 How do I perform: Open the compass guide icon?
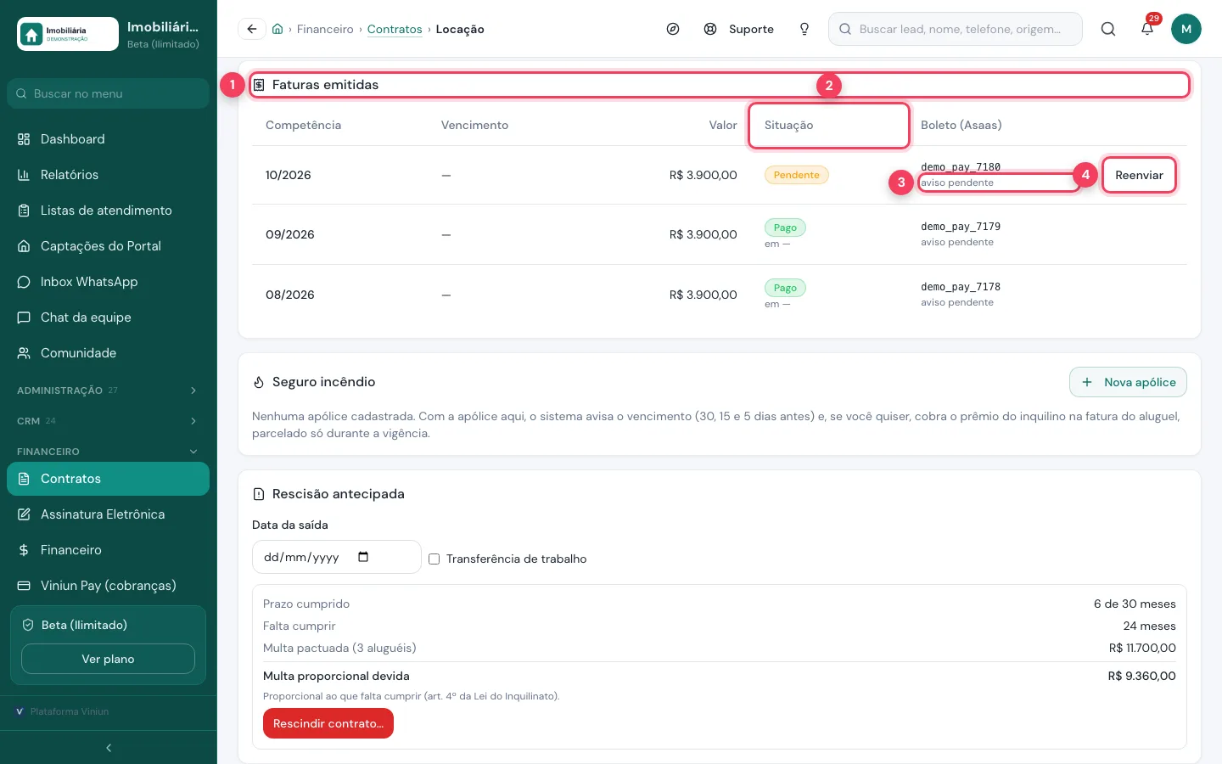click(x=673, y=29)
